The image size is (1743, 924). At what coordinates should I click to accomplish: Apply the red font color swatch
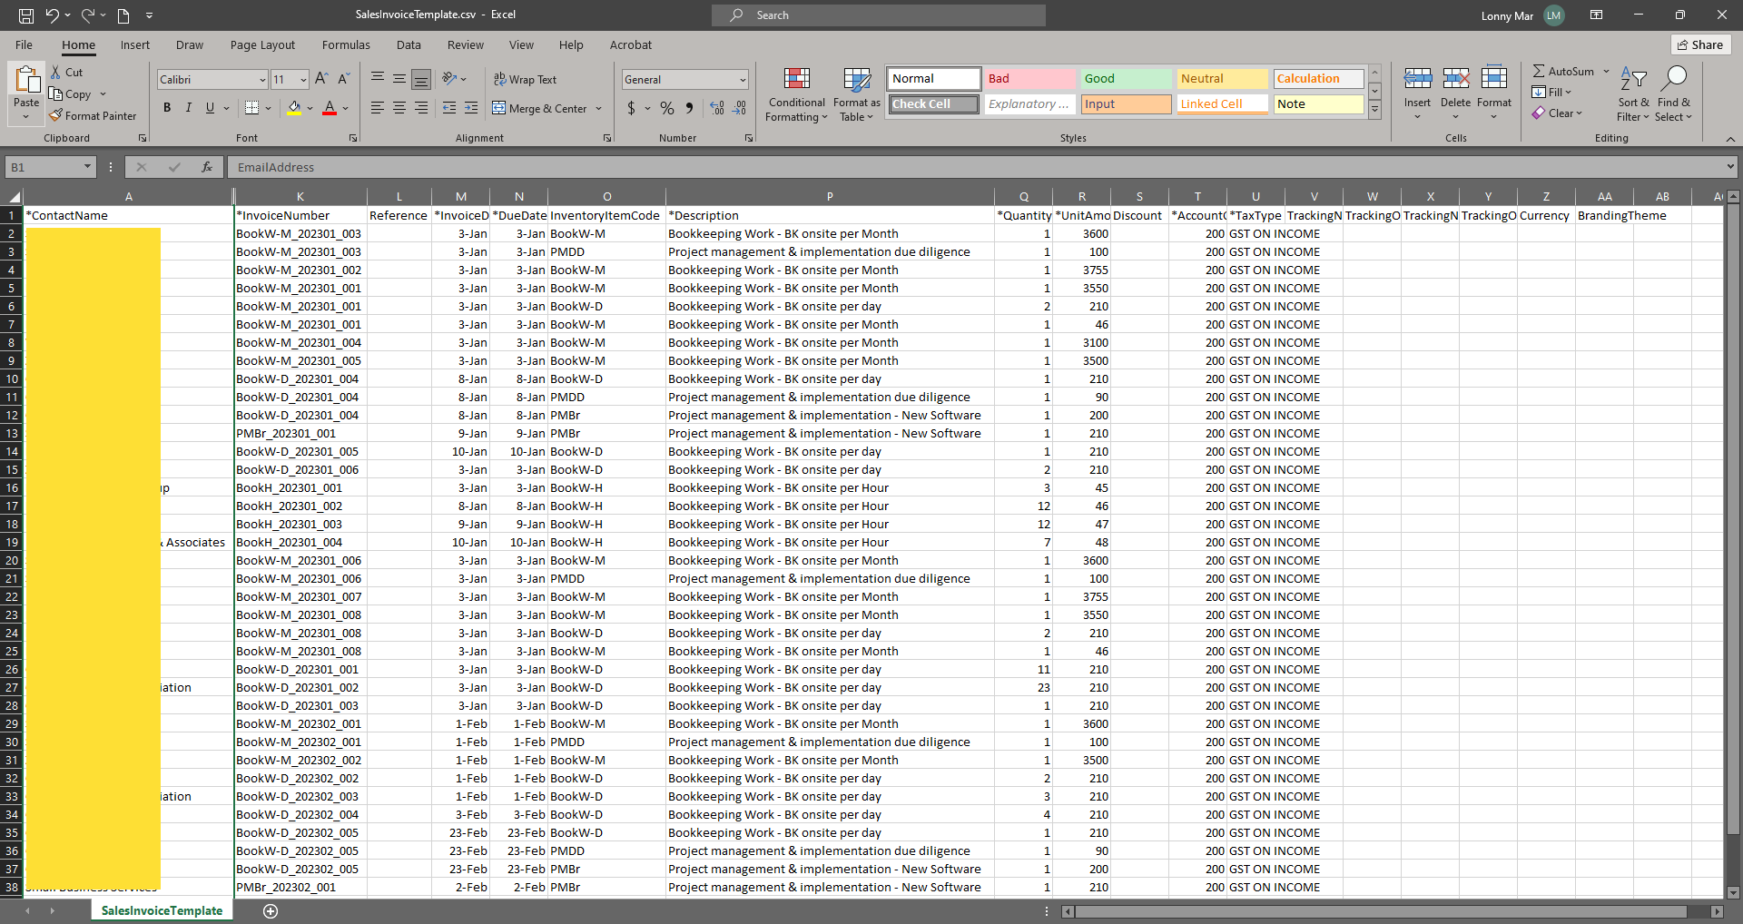coord(330,109)
